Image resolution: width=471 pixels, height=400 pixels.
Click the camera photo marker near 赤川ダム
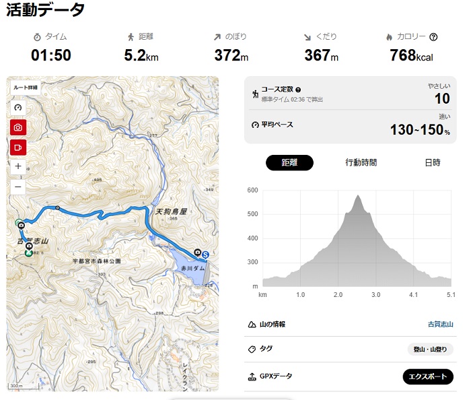196,253
